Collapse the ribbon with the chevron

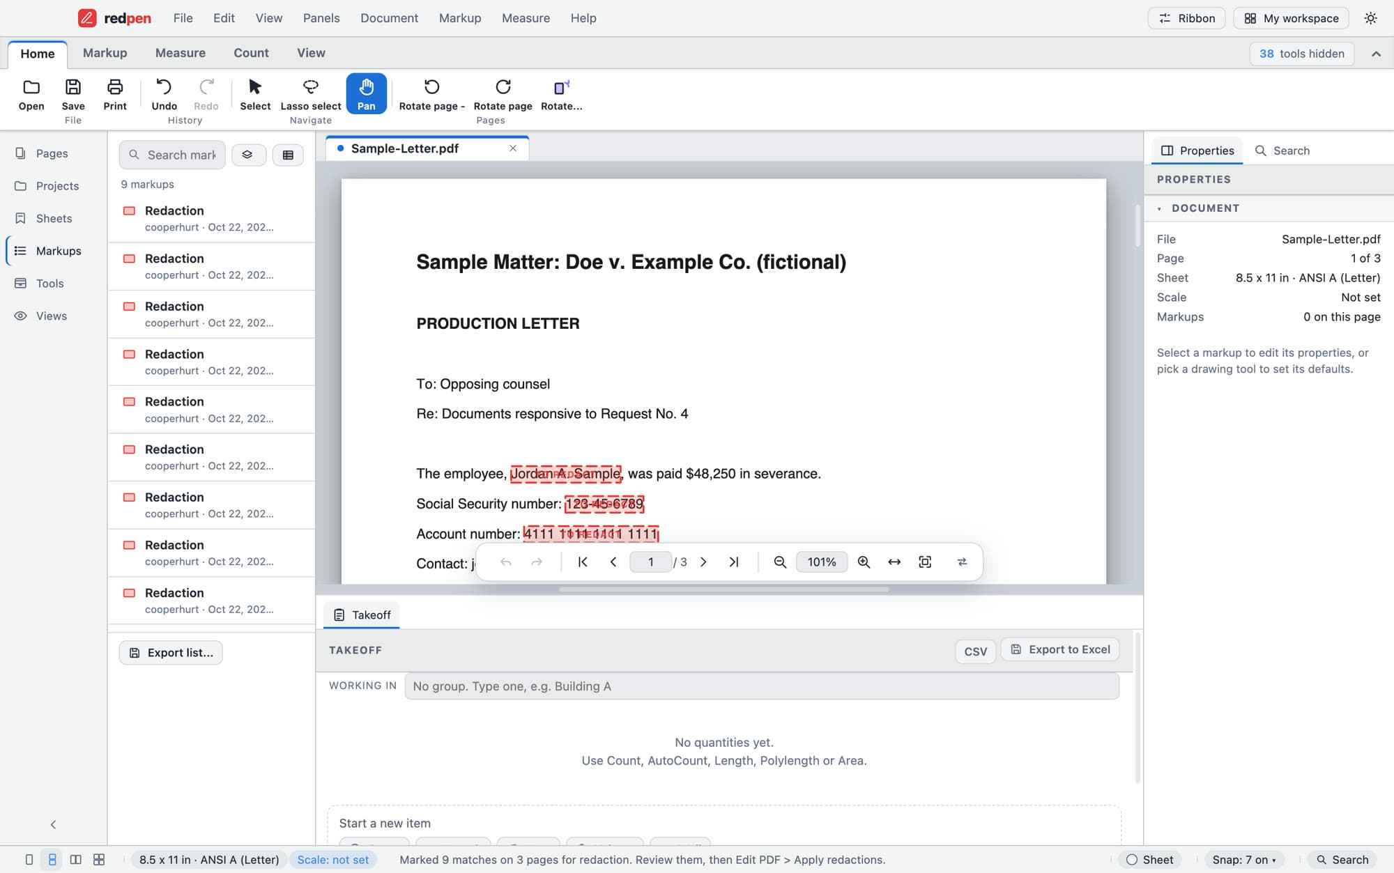click(1376, 54)
